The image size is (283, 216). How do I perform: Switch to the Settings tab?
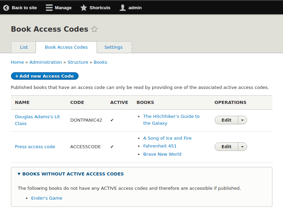[x=113, y=47]
